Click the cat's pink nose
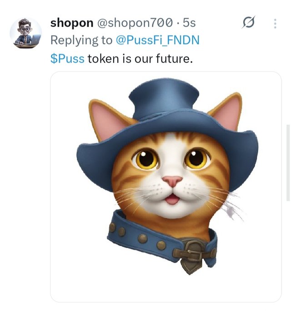Image resolution: width=291 pixels, height=311 pixels. tap(172, 181)
